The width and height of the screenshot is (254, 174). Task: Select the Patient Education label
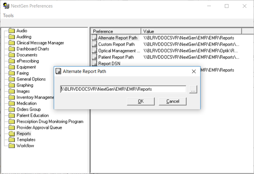32,116
